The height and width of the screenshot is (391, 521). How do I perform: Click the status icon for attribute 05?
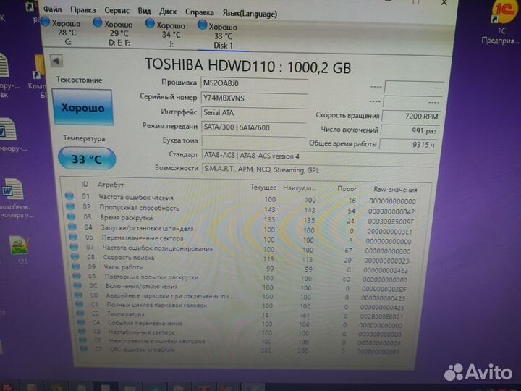[73, 237]
